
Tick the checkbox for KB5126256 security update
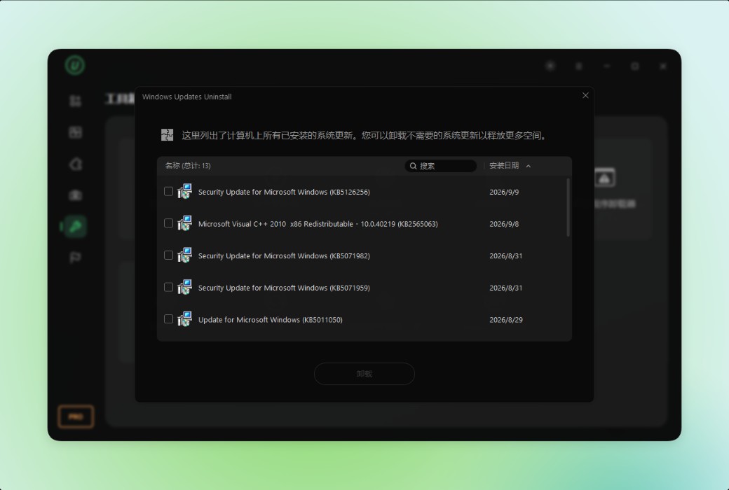point(168,191)
